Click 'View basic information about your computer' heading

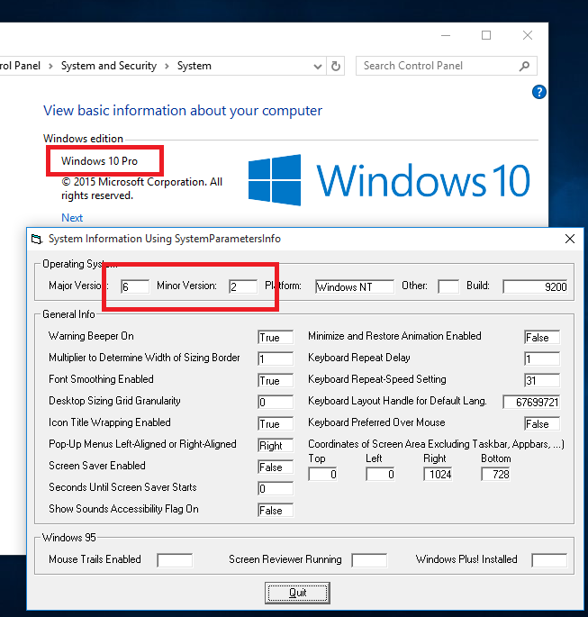tap(183, 111)
